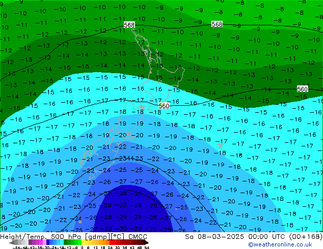Click the '[gdmp]' unit in the title
Image resolution: width=323 pixels, height=249 pixels.
pos(98,237)
